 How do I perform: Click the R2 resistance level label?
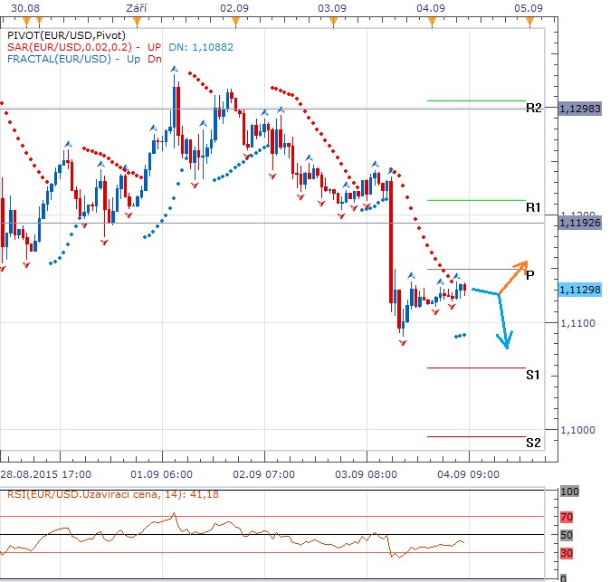pyautogui.click(x=534, y=108)
